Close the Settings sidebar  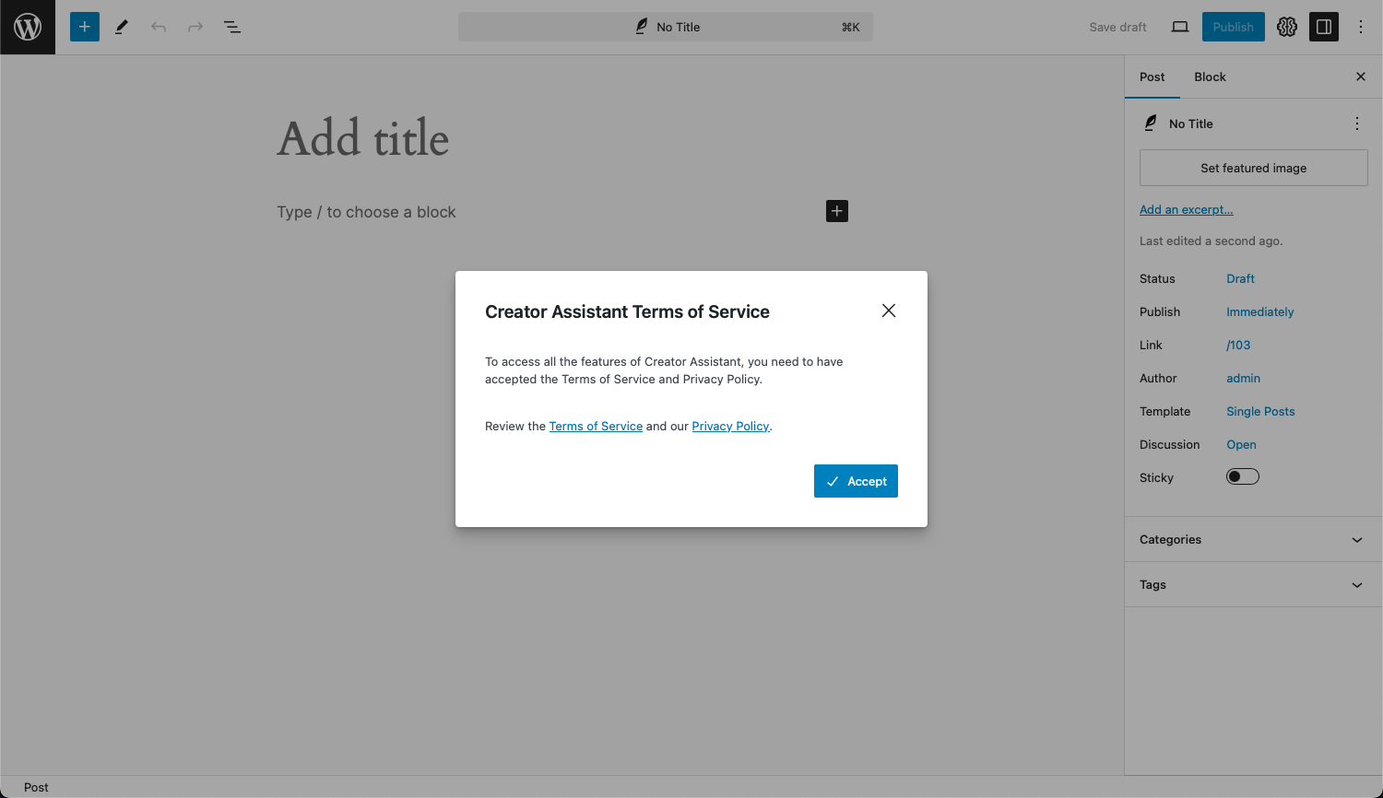point(1361,76)
